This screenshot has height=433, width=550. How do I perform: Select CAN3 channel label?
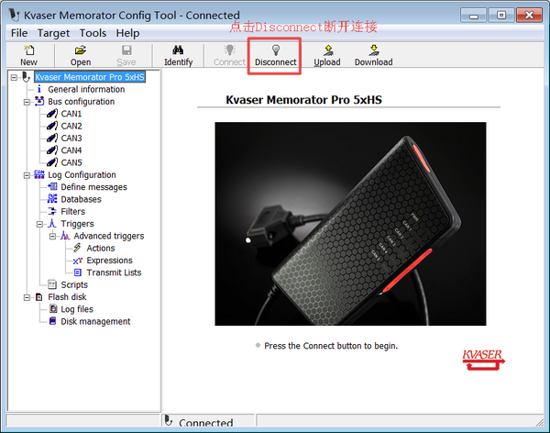click(71, 138)
